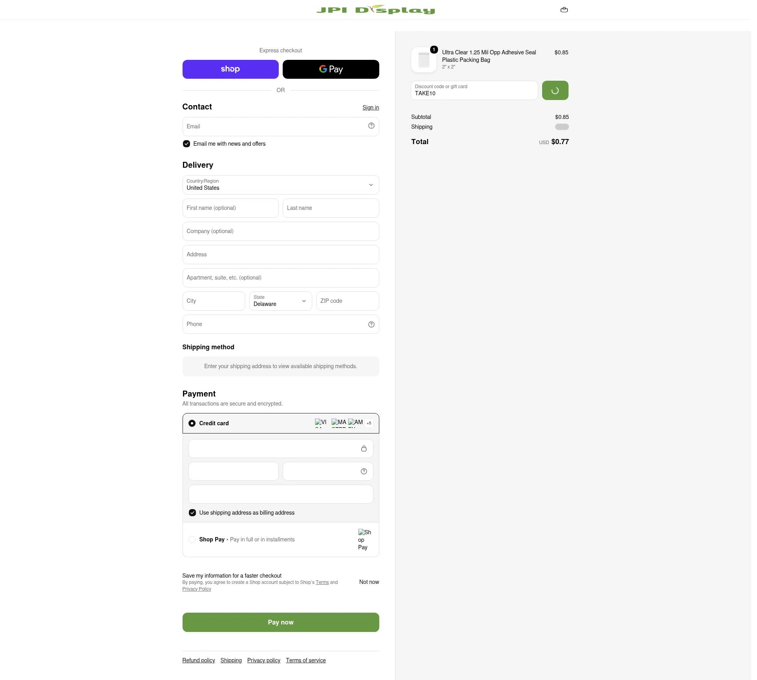The image size is (757, 680).
Task: Open the Sign in link
Action: tap(371, 107)
